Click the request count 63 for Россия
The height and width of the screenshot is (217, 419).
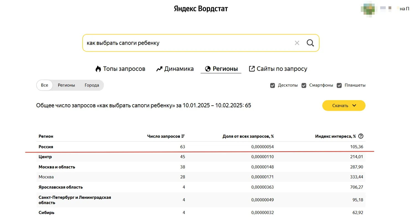coord(182,147)
